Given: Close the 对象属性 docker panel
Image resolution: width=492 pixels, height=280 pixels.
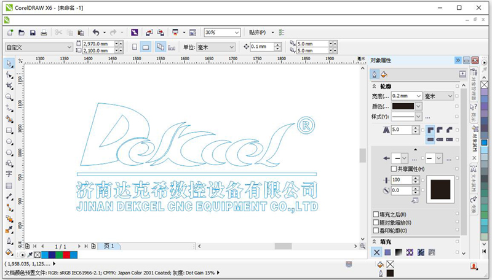Looking at the screenshot, I should [475, 60].
